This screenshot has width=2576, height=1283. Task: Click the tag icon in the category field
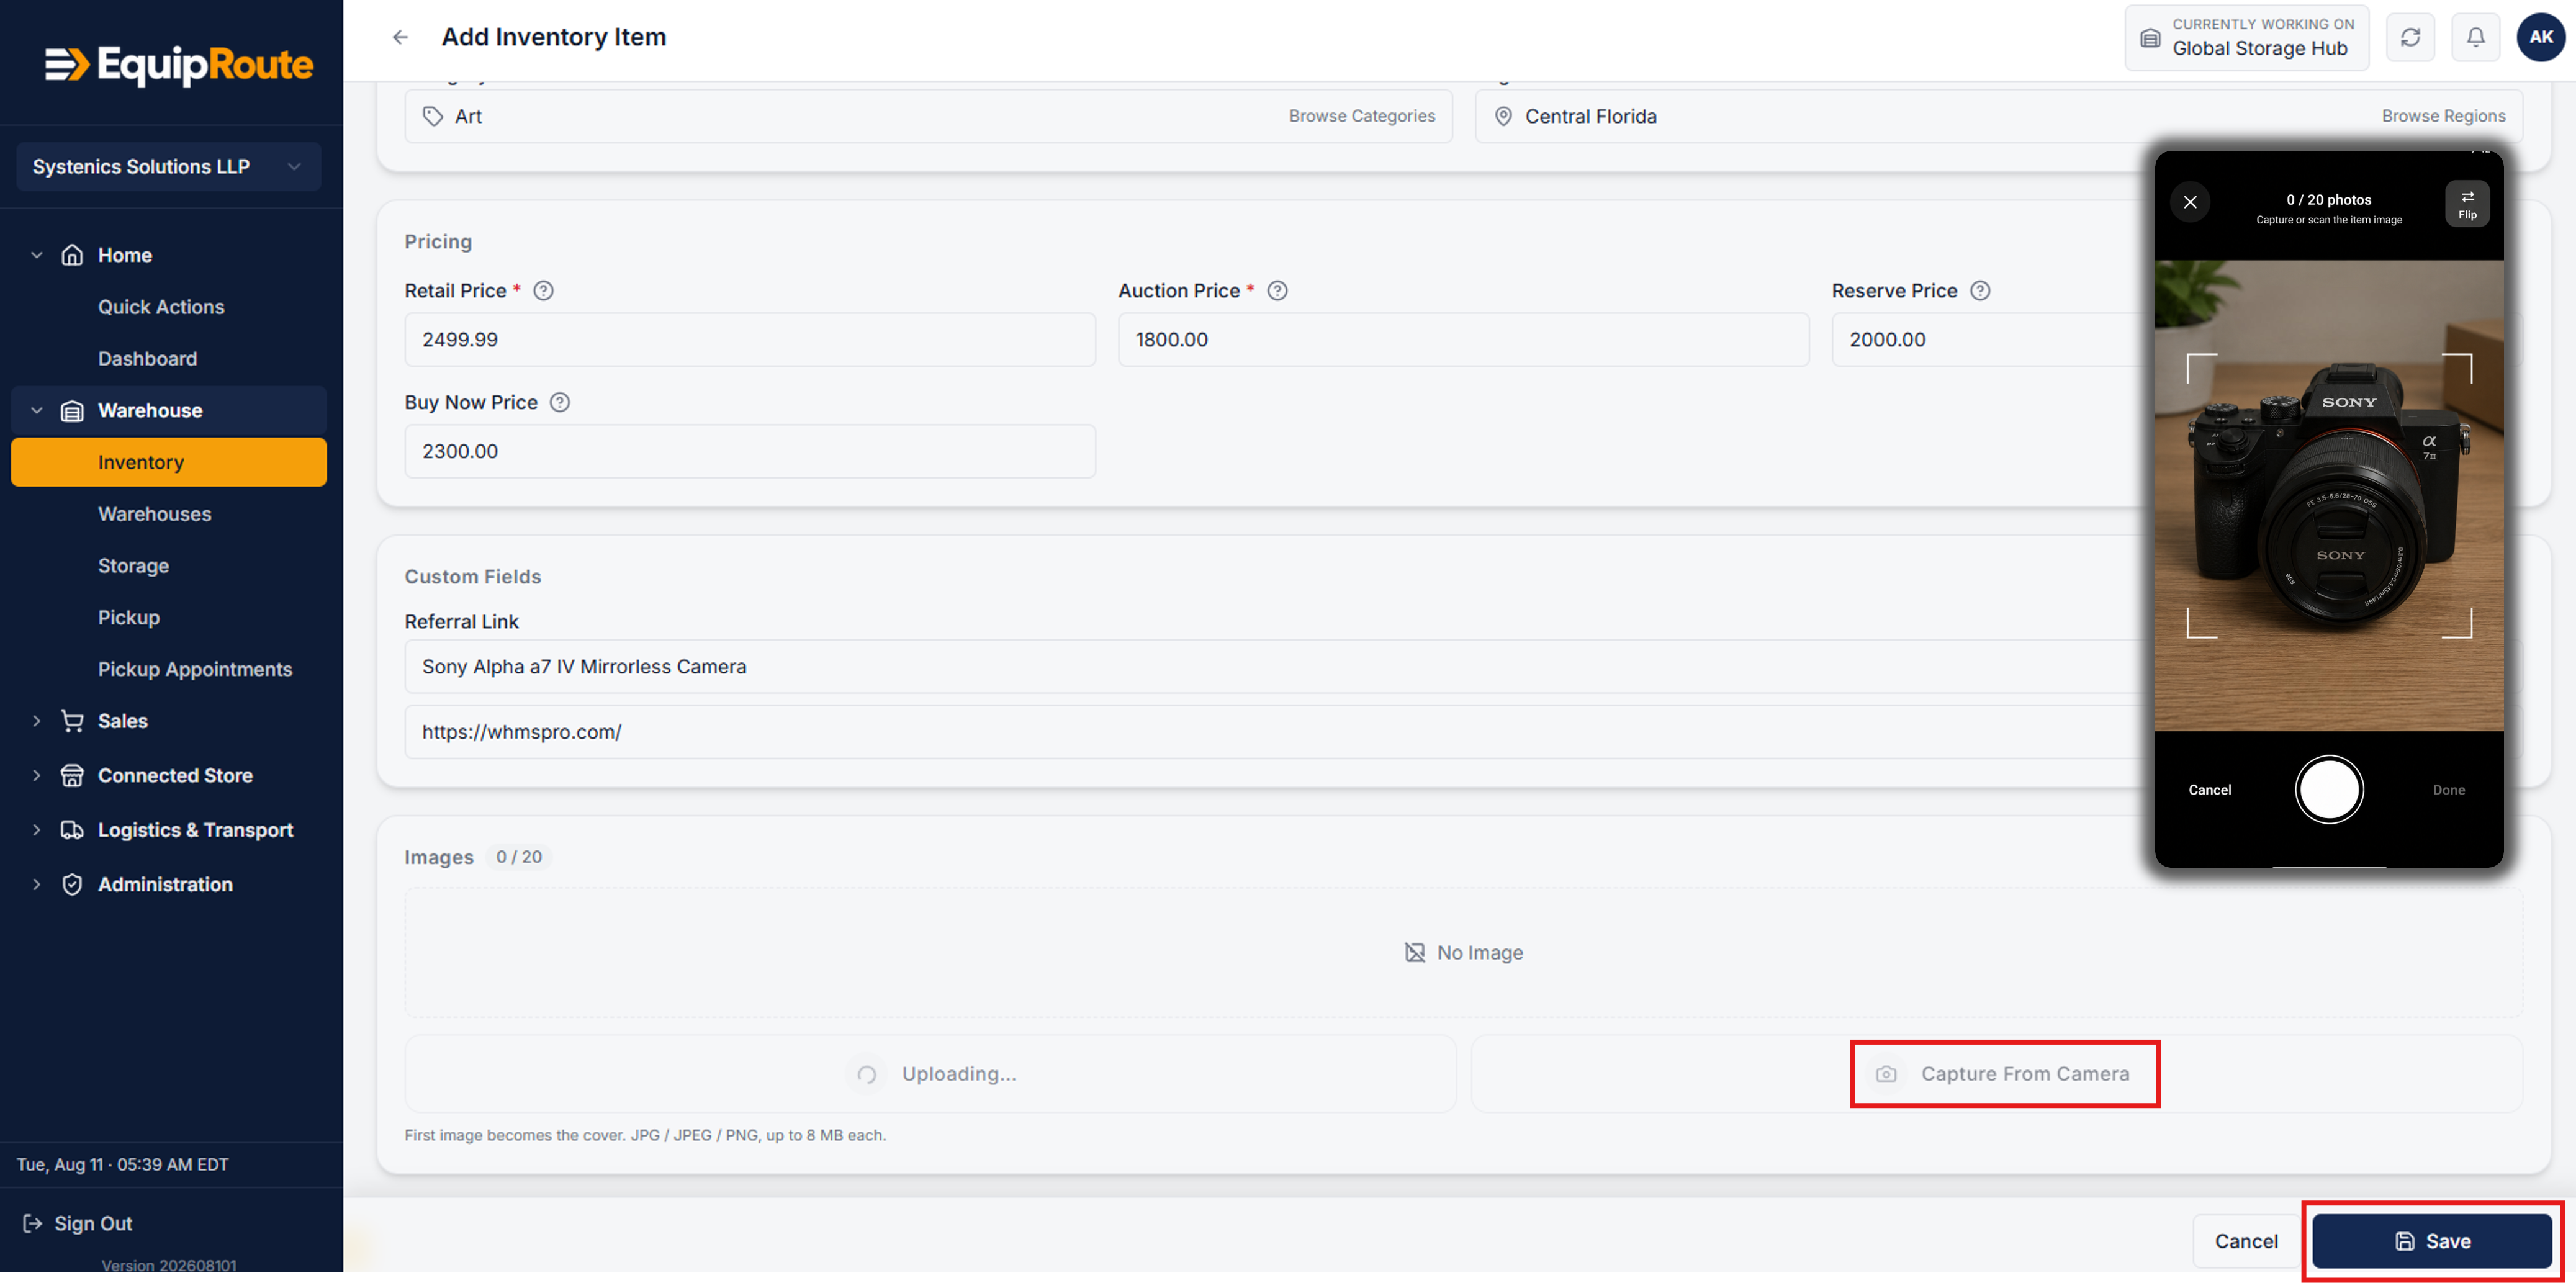[432, 116]
